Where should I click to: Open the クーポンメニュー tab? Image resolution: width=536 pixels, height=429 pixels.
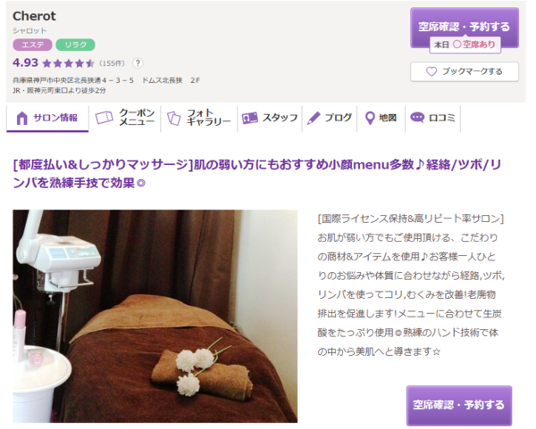pos(125,118)
